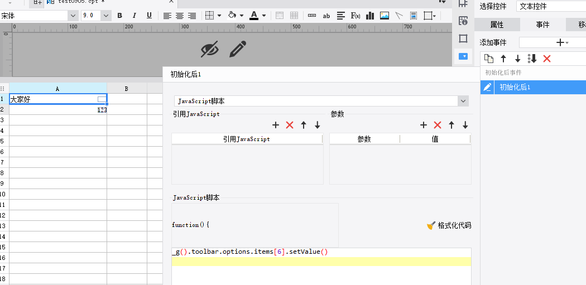The height and width of the screenshot is (285, 586).
Task: Toggle underline formatting in the toolbar
Action: pos(149,16)
